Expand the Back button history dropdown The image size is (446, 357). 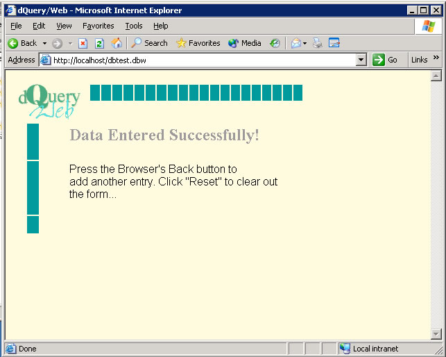point(44,43)
